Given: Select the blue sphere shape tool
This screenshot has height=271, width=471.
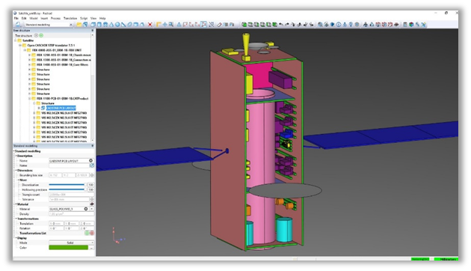Looking at the screenshot, I should (x=117, y=25).
